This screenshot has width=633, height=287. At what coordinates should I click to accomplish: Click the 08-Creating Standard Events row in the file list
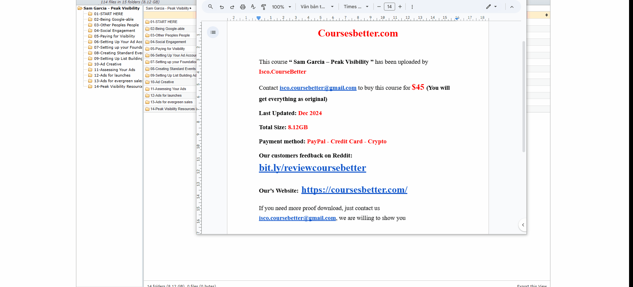click(170, 69)
